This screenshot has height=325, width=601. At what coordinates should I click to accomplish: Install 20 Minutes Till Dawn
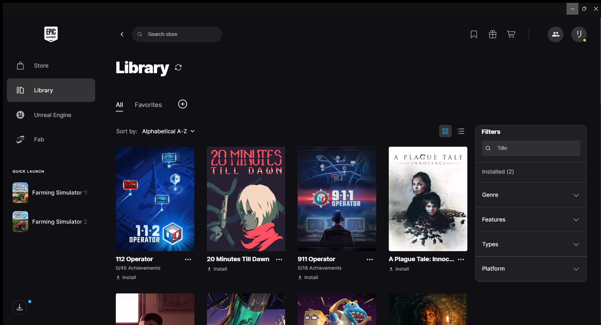tap(217, 269)
